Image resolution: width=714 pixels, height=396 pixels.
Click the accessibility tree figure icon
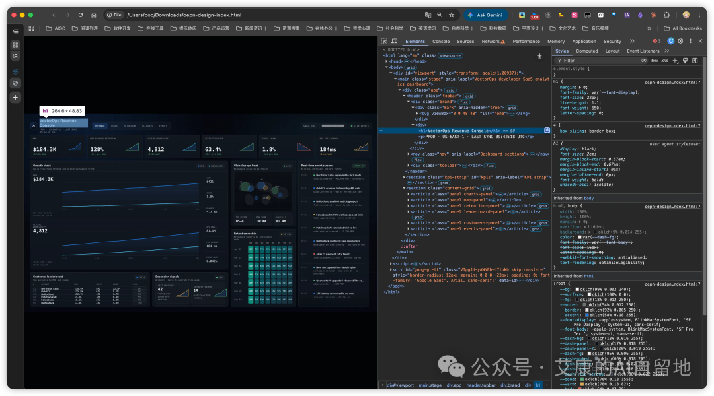pyautogui.click(x=539, y=56)
